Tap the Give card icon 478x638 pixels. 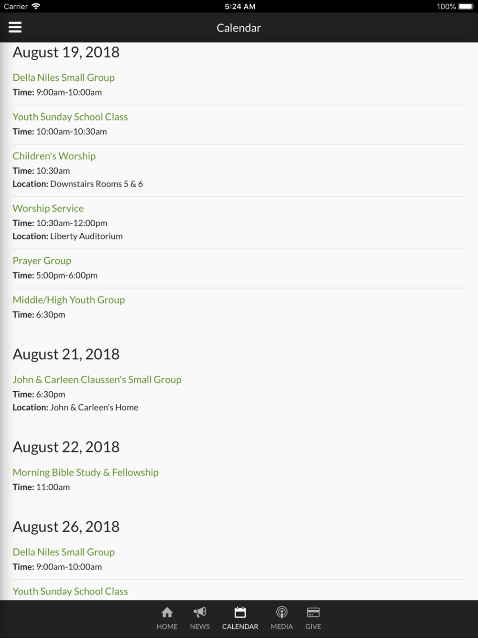coord(313,612)
